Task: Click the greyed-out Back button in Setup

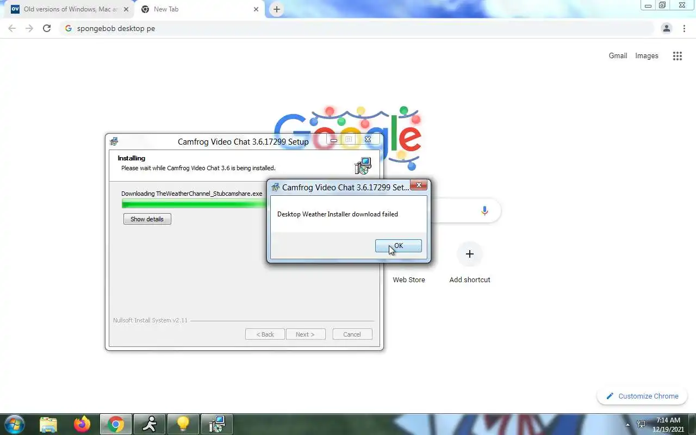Action: coord(265,334)
